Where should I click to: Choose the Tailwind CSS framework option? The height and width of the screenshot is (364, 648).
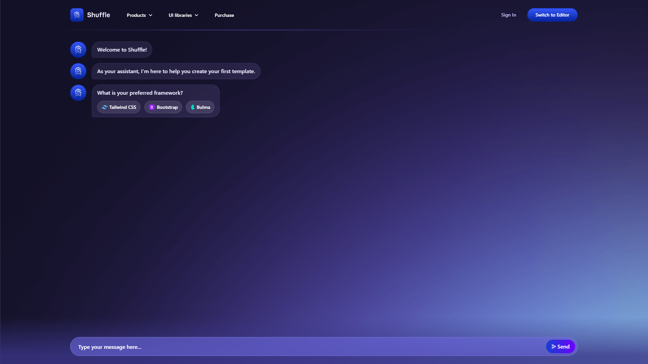point(119,107)
